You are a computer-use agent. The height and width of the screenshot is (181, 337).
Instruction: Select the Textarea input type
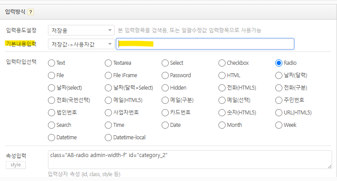pos(108,63)
